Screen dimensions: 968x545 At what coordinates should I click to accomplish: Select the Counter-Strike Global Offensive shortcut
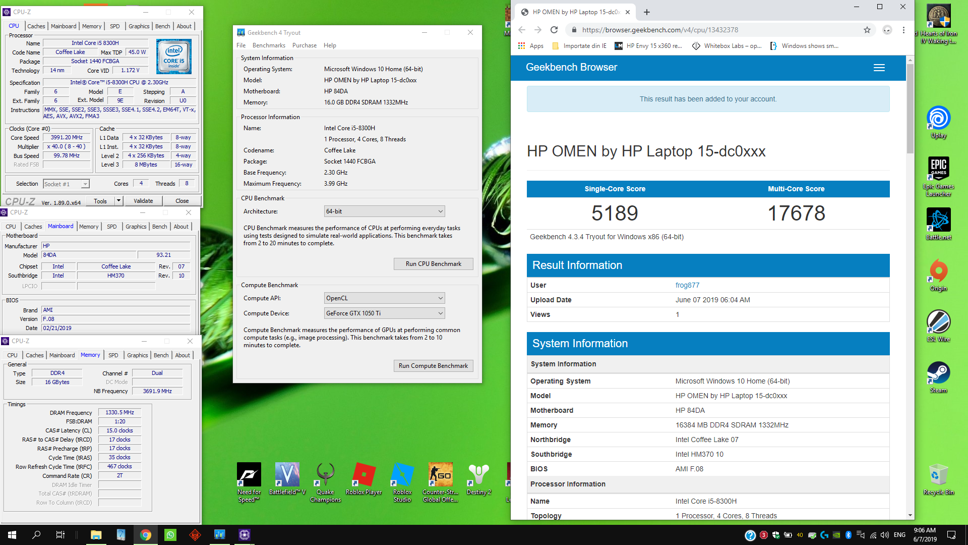click(x=440, y=482)
